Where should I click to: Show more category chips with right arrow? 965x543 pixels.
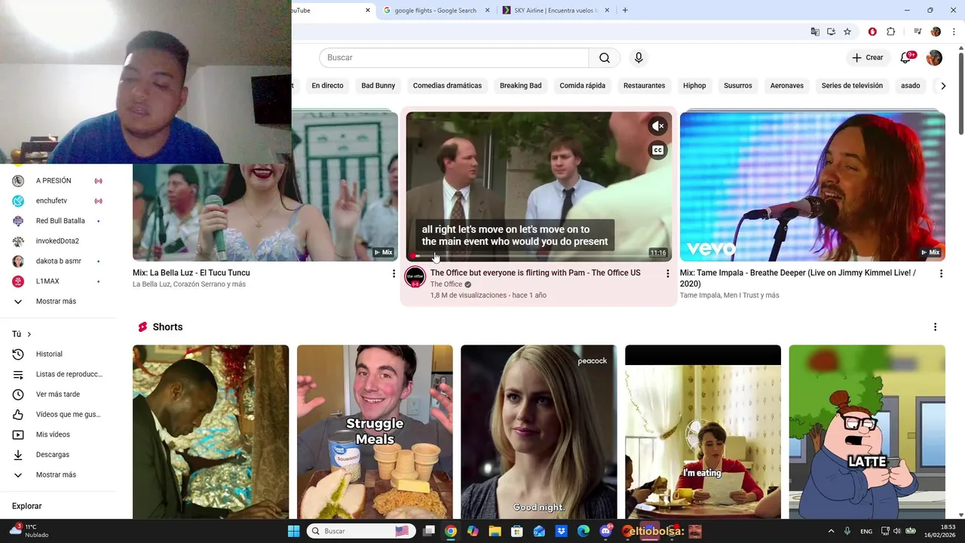tap(942, 86)
